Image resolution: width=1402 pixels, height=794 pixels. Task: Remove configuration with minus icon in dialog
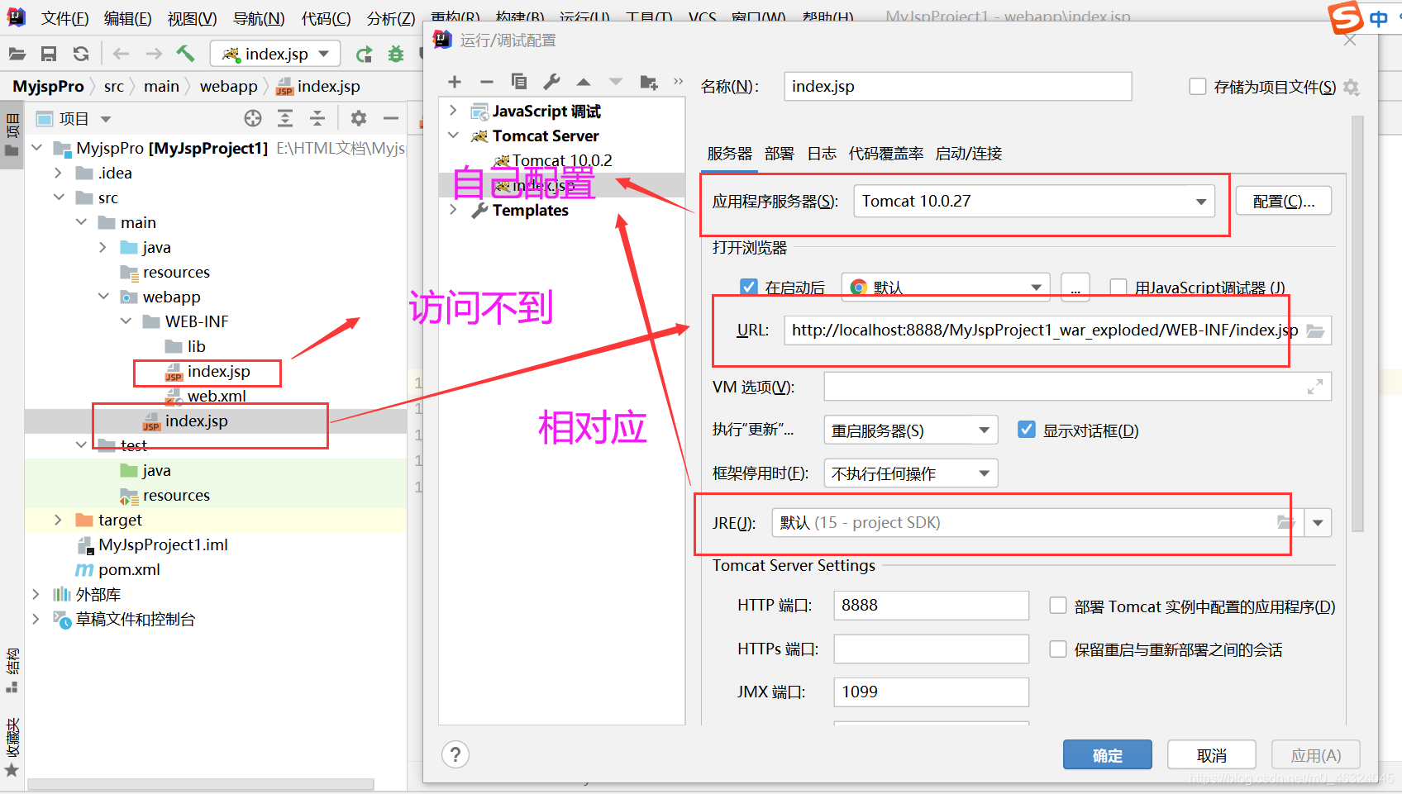[487, 82]
